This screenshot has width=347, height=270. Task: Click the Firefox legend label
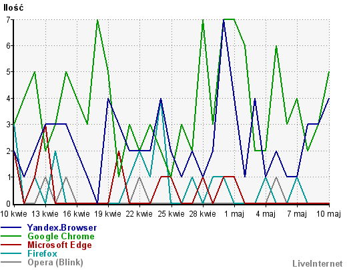tap(42, 253)
